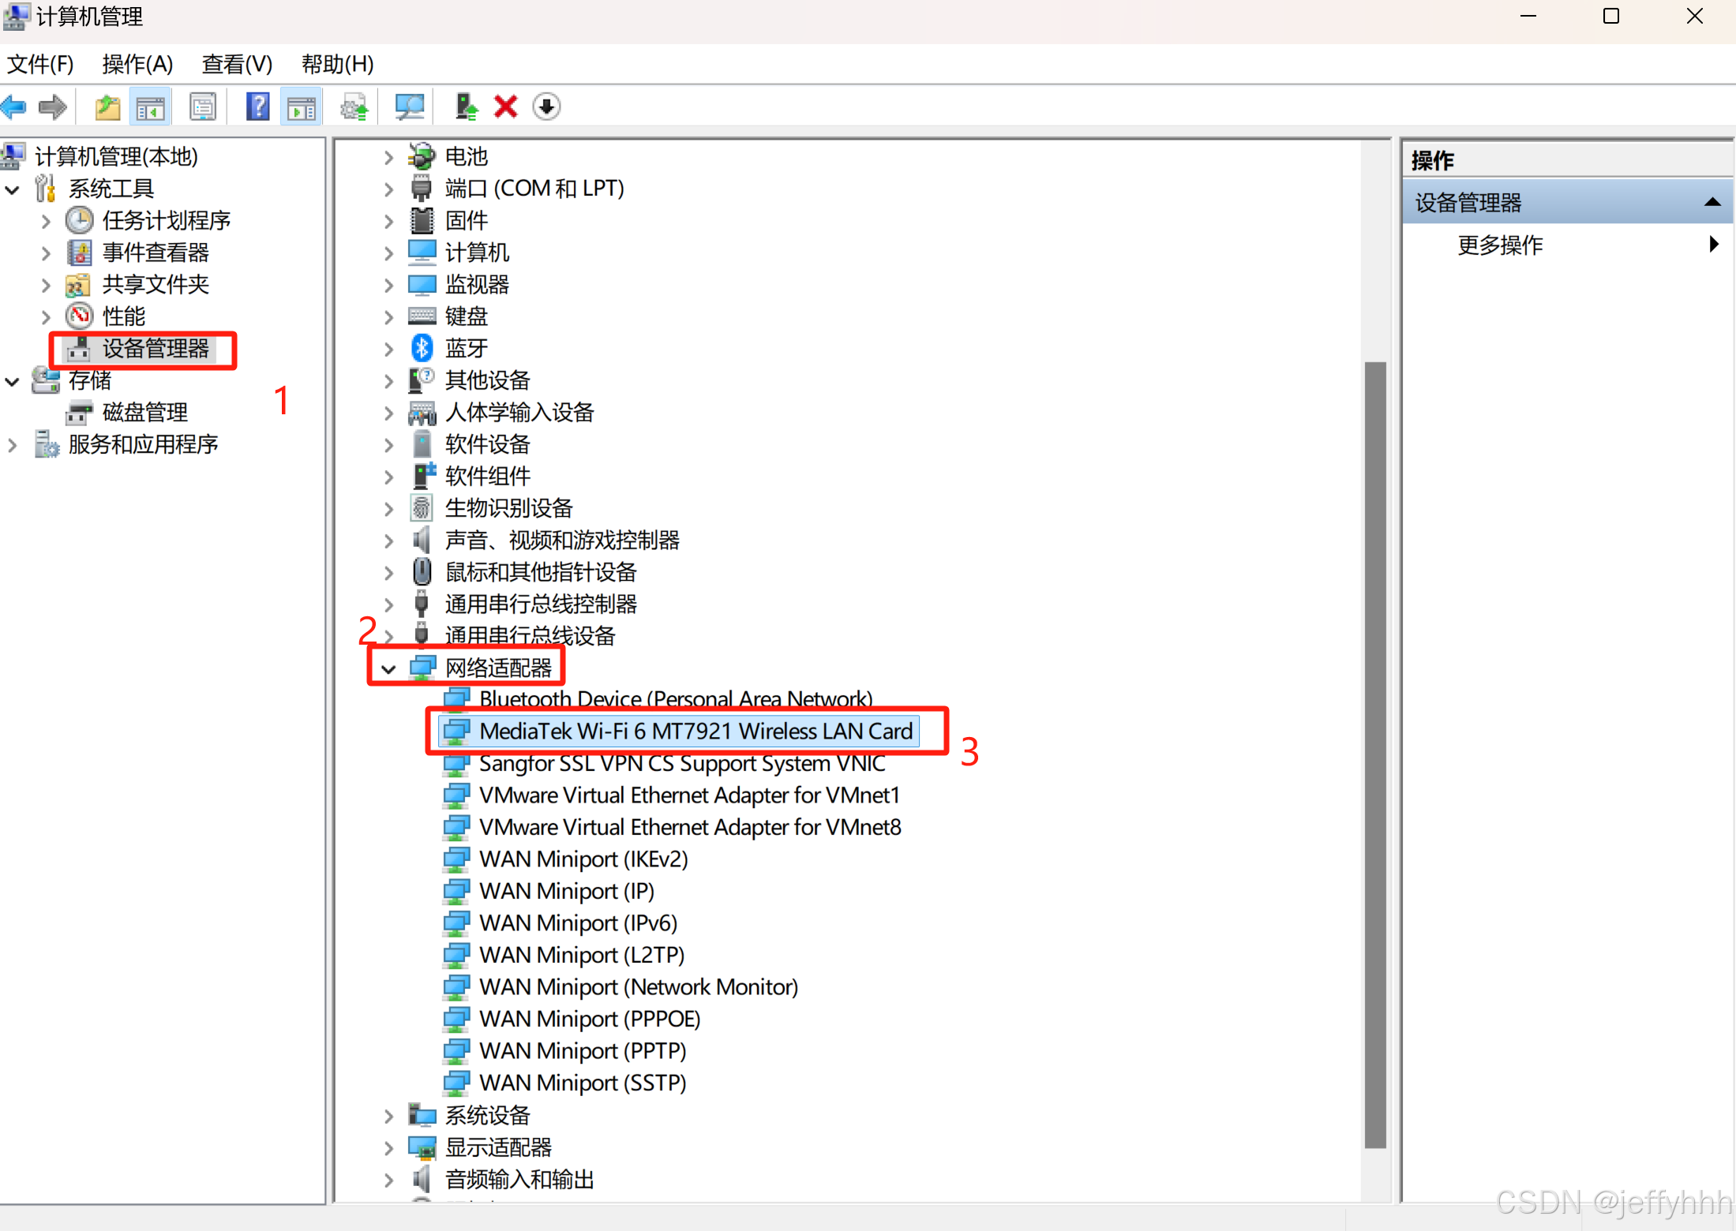Screen dimensions: 1736x1231
Task: Click 更多操作 in actions pane
Action: 1500,245
